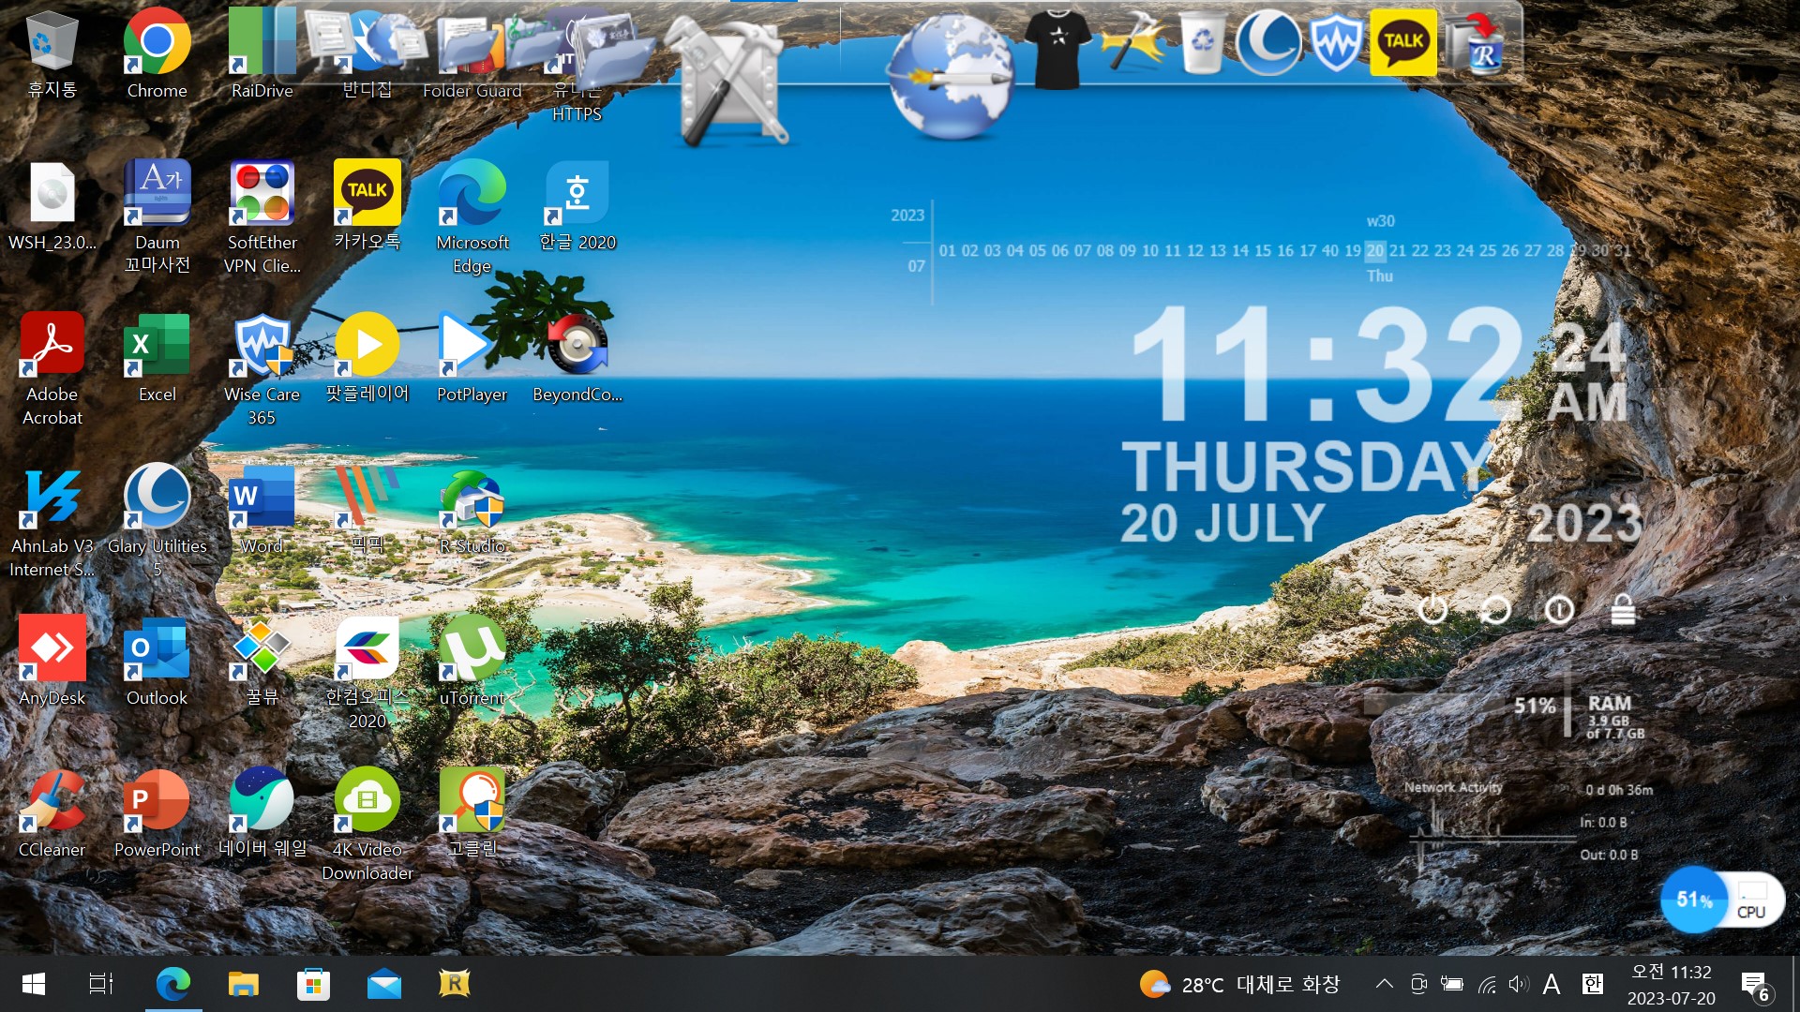Click the restart widget icon
The width and height of the screenshot is (1800, 1012).
click(1495, 610)
